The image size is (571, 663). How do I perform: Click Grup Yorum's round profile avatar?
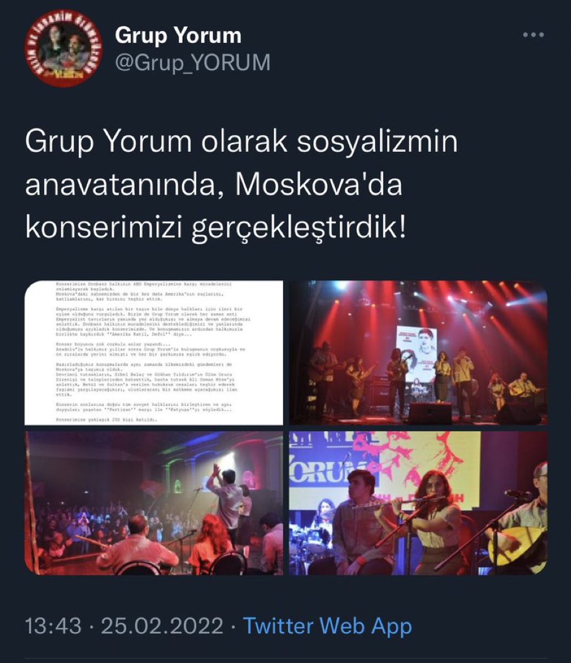tap(62, 48)
